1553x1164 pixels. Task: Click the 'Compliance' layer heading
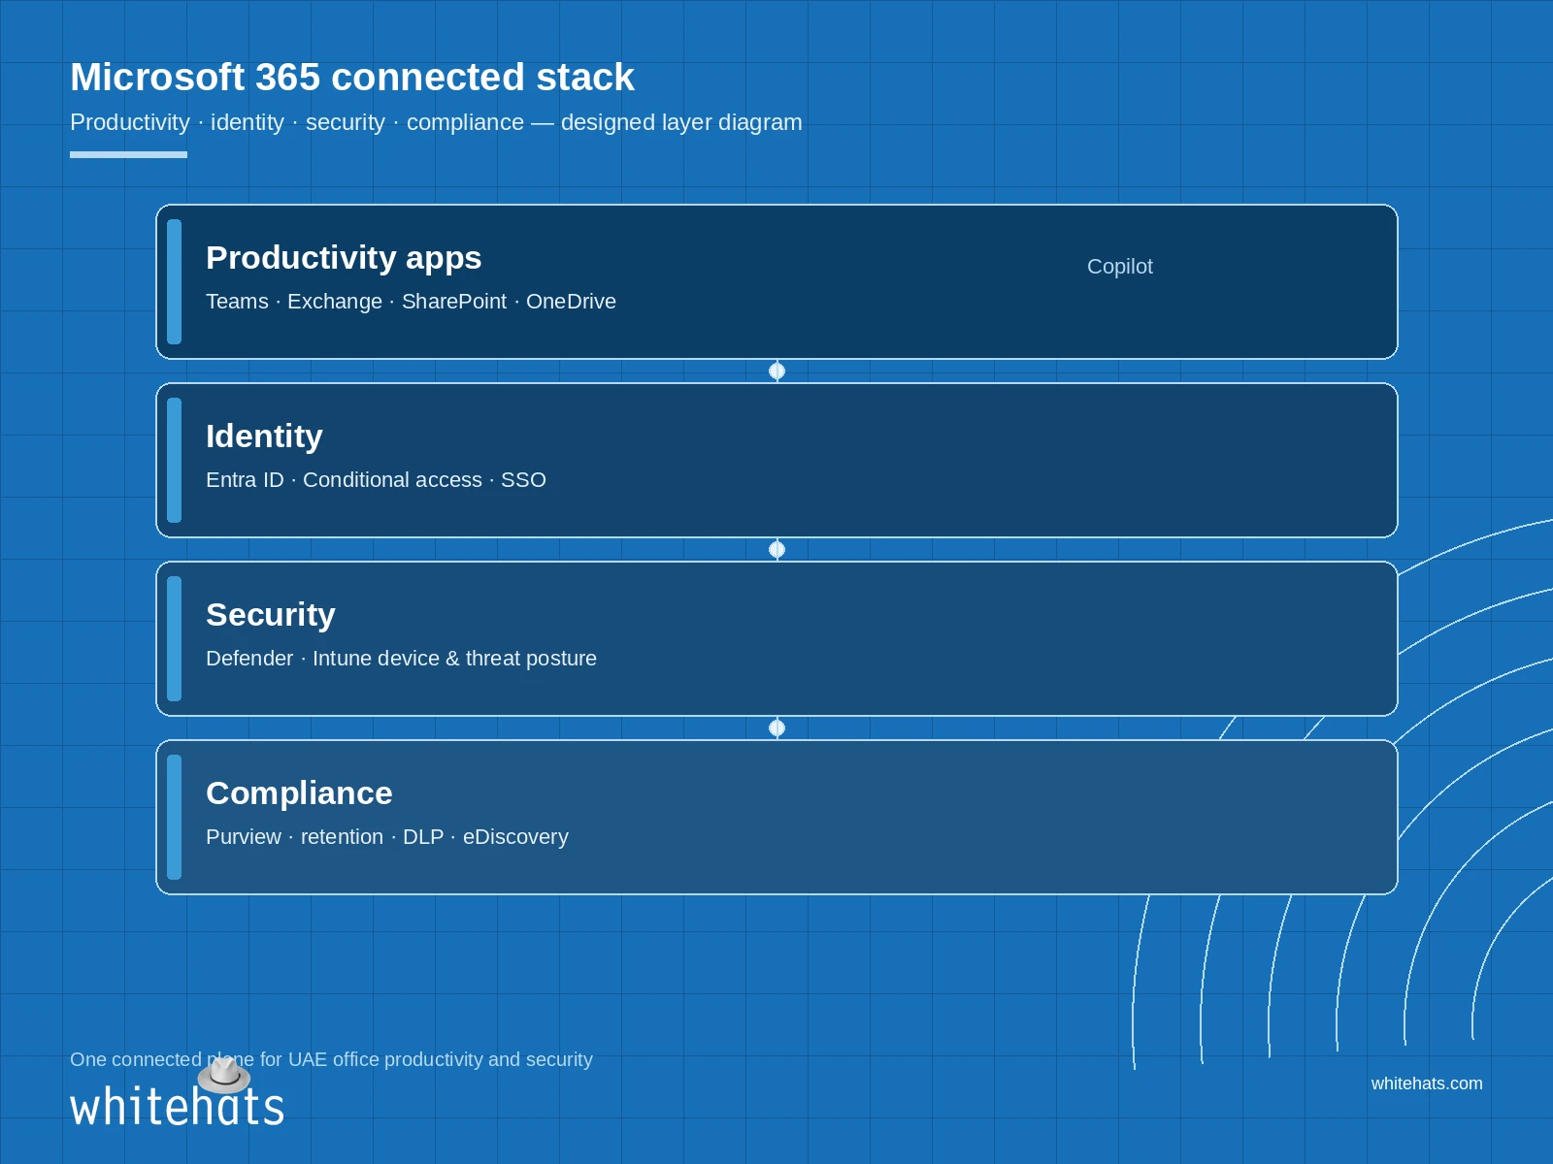(x=299, y=793)
